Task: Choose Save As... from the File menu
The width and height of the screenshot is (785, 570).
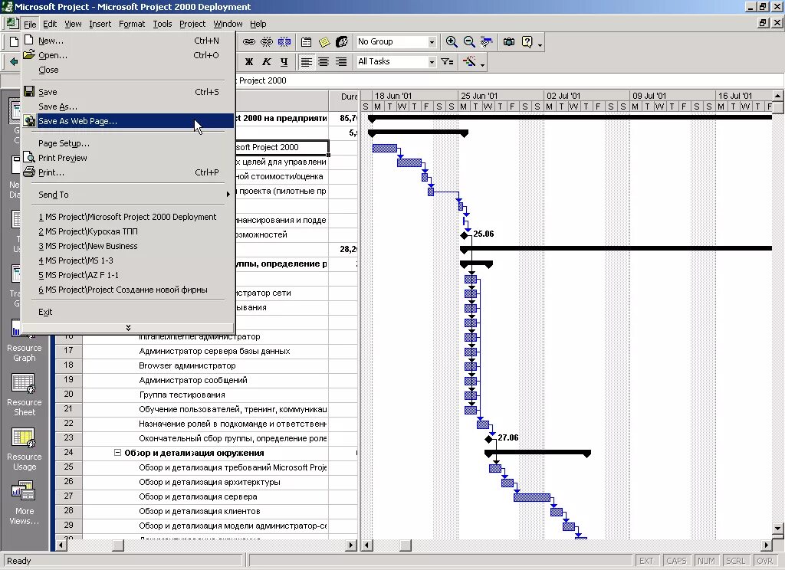Action: point(128,106)
